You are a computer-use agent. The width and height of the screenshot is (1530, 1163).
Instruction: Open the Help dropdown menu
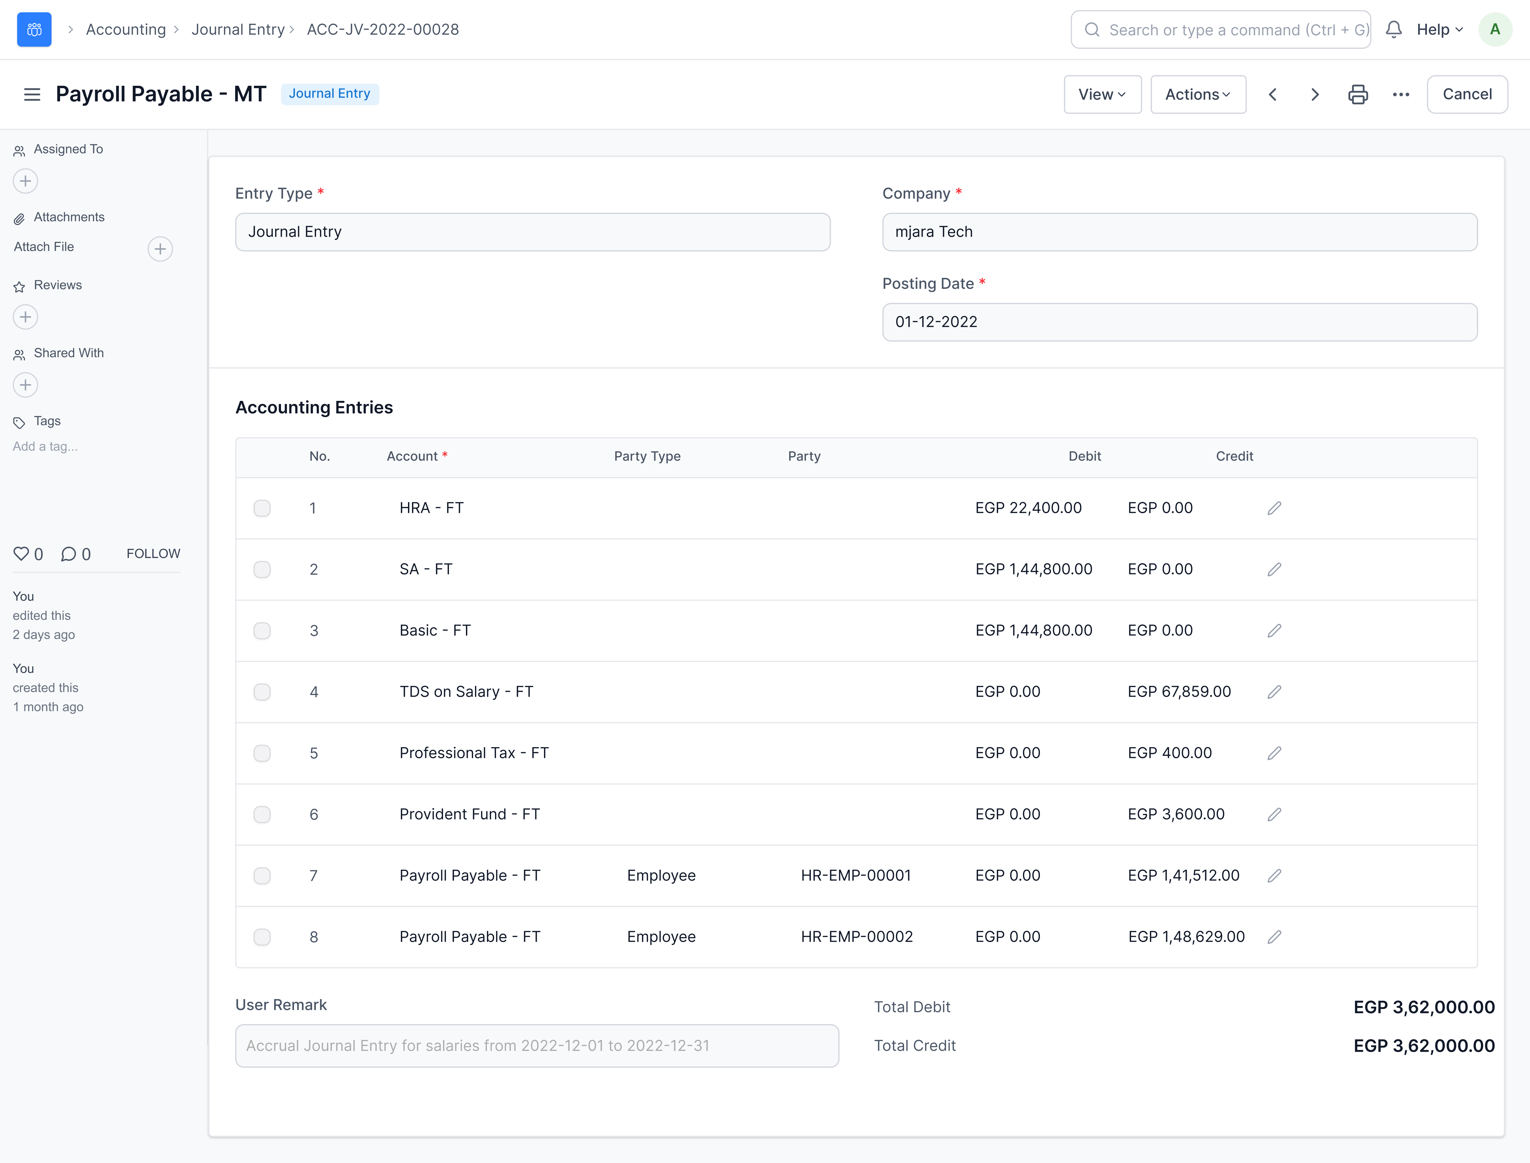point(1439,29)
